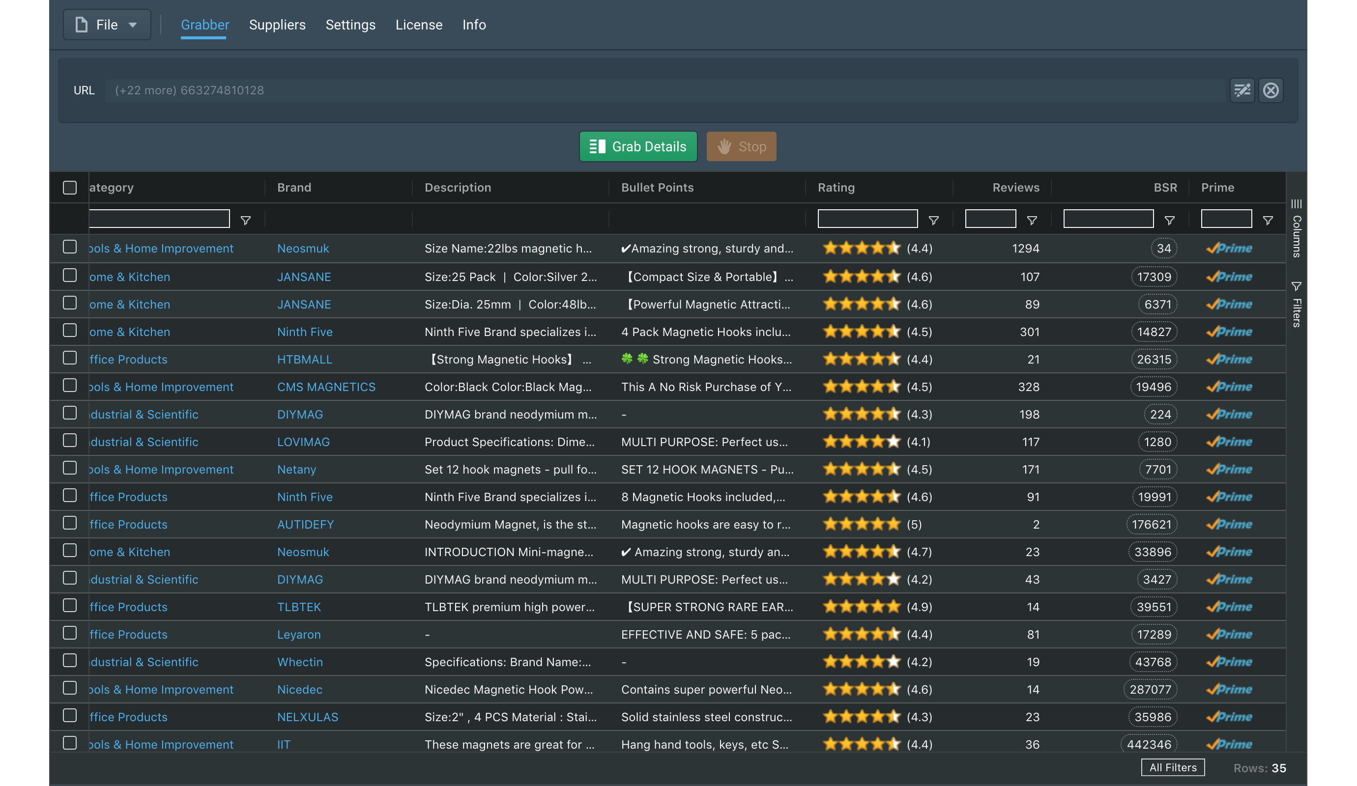Check the JANSANE row with 89 reviews
The image size is (1357, 786).
pyautogui.click(x=69, y=303)
